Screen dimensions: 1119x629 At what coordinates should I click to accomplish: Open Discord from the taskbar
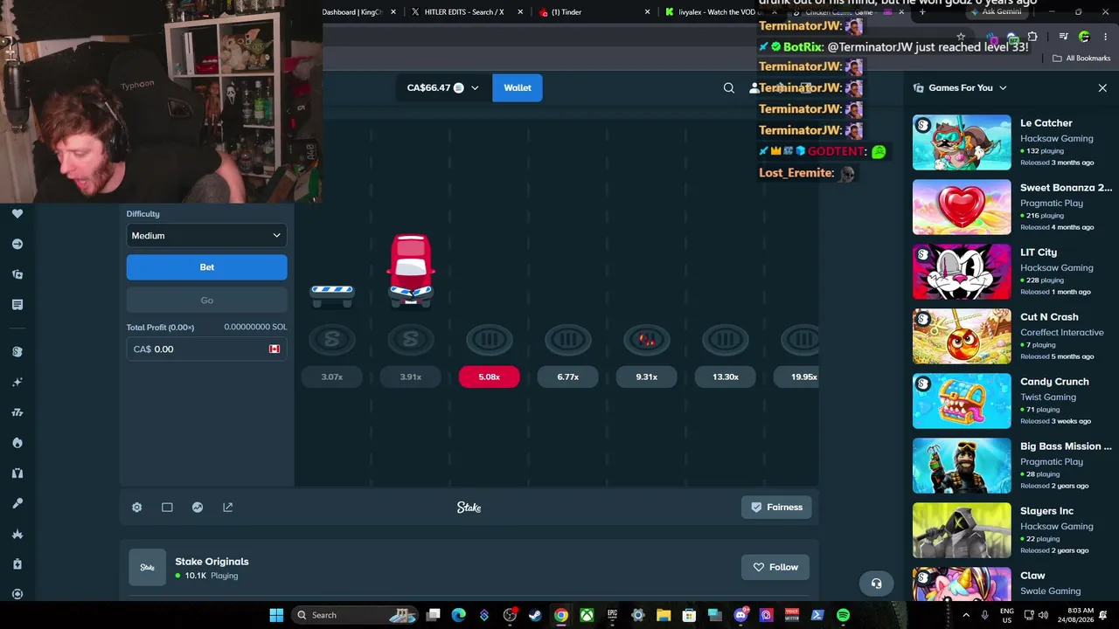tap(740, 615)
